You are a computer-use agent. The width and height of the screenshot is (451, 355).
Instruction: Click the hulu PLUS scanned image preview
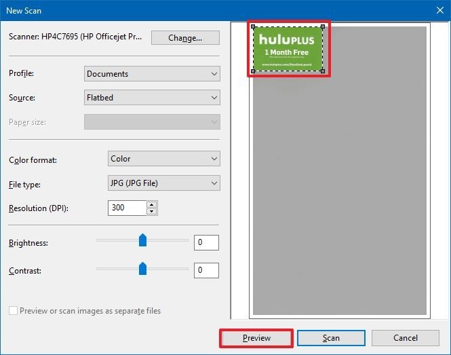point(288,48)
